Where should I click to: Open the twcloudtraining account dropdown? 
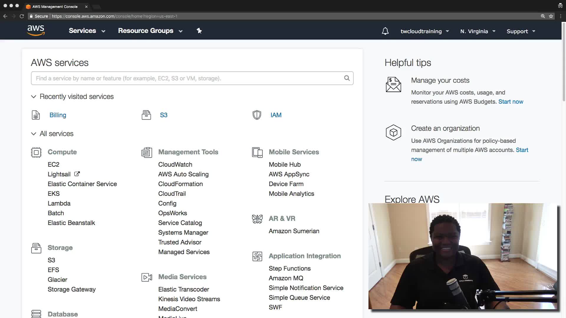424,31
